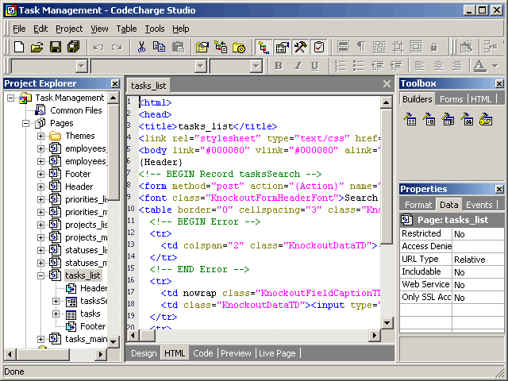Click the first builder icon in Toolbox

410,119
